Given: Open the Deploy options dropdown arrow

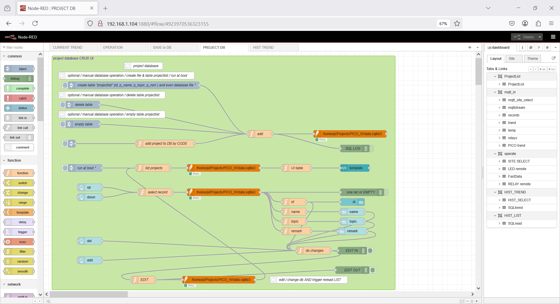Looking at the screenshot, I should click(540, 37).
